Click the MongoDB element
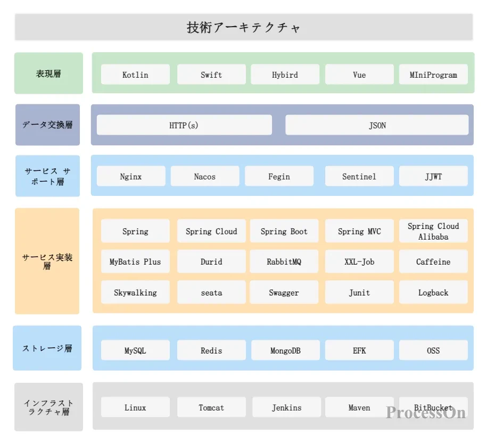Screen dimensions: 487x444 pyautogui.click(x=284, y=350)
